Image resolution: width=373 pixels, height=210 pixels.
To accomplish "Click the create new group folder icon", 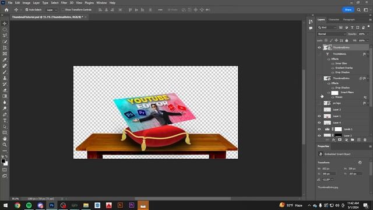I will [x=352, y=140].
